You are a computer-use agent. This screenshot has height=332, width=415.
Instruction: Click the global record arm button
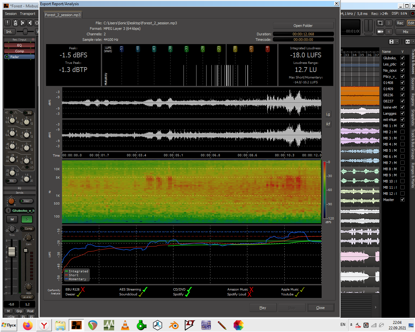[x=412, y=14]
